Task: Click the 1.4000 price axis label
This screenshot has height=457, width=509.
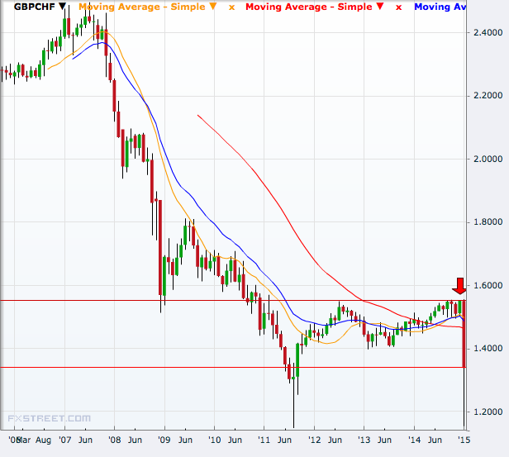Action: point(488,348)
